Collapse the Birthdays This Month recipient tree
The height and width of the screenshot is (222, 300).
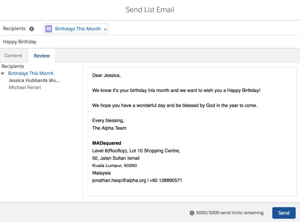click(3, 74)
